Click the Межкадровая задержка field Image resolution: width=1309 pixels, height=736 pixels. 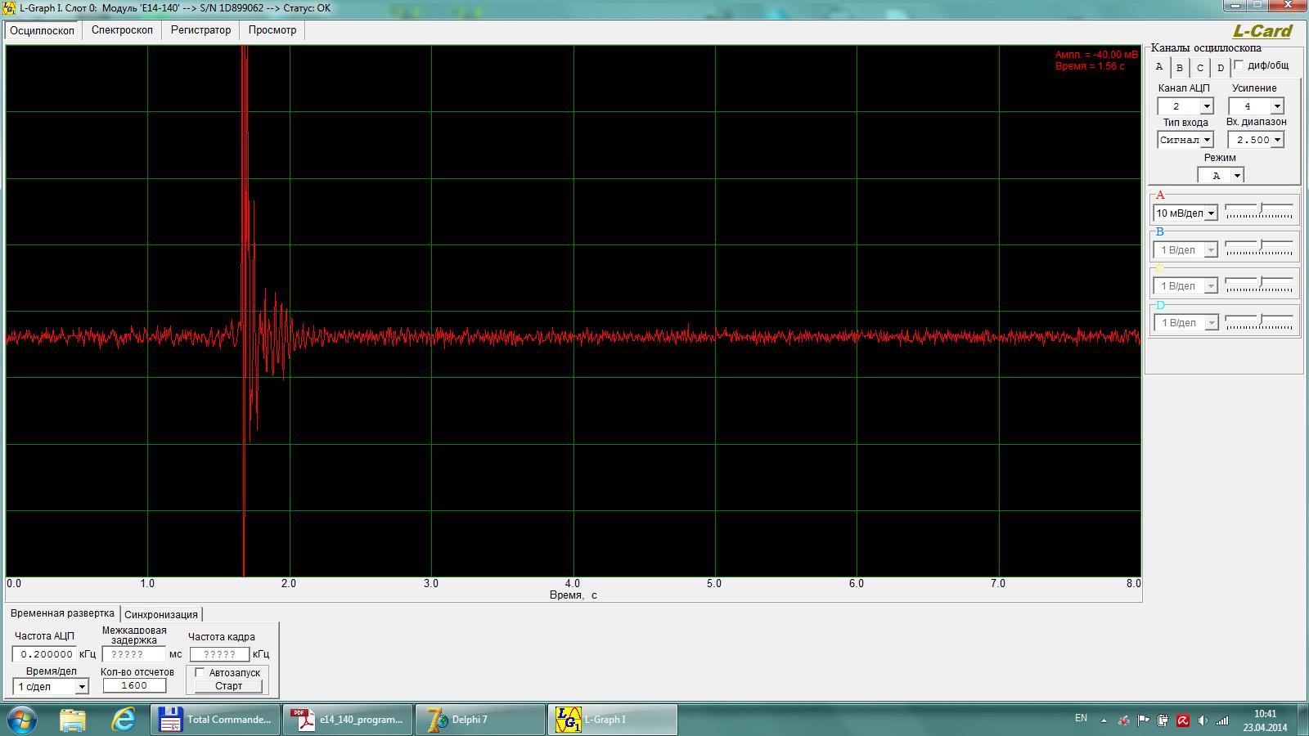(x=134, y=654)
